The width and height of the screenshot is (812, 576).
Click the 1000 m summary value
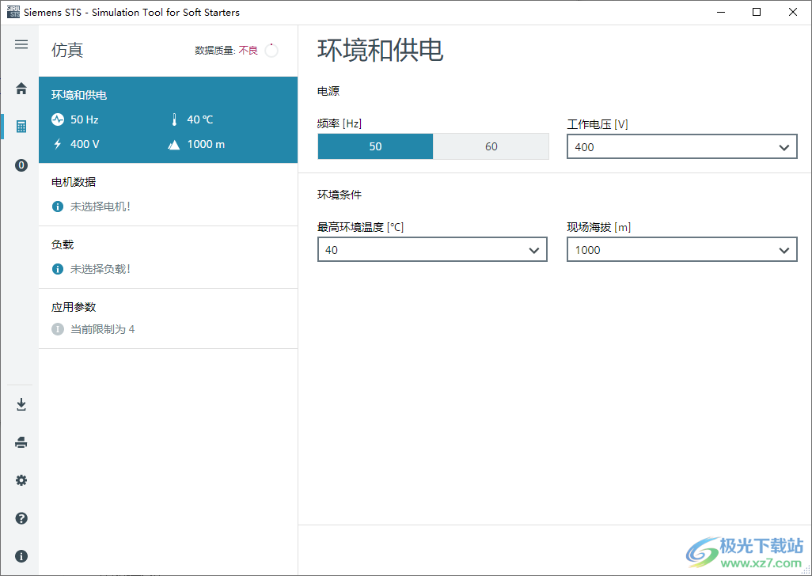coord(206,144)
